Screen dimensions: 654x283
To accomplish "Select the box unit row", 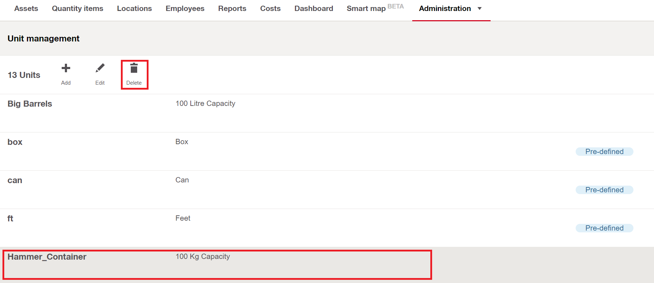I will tap(327, 152).
